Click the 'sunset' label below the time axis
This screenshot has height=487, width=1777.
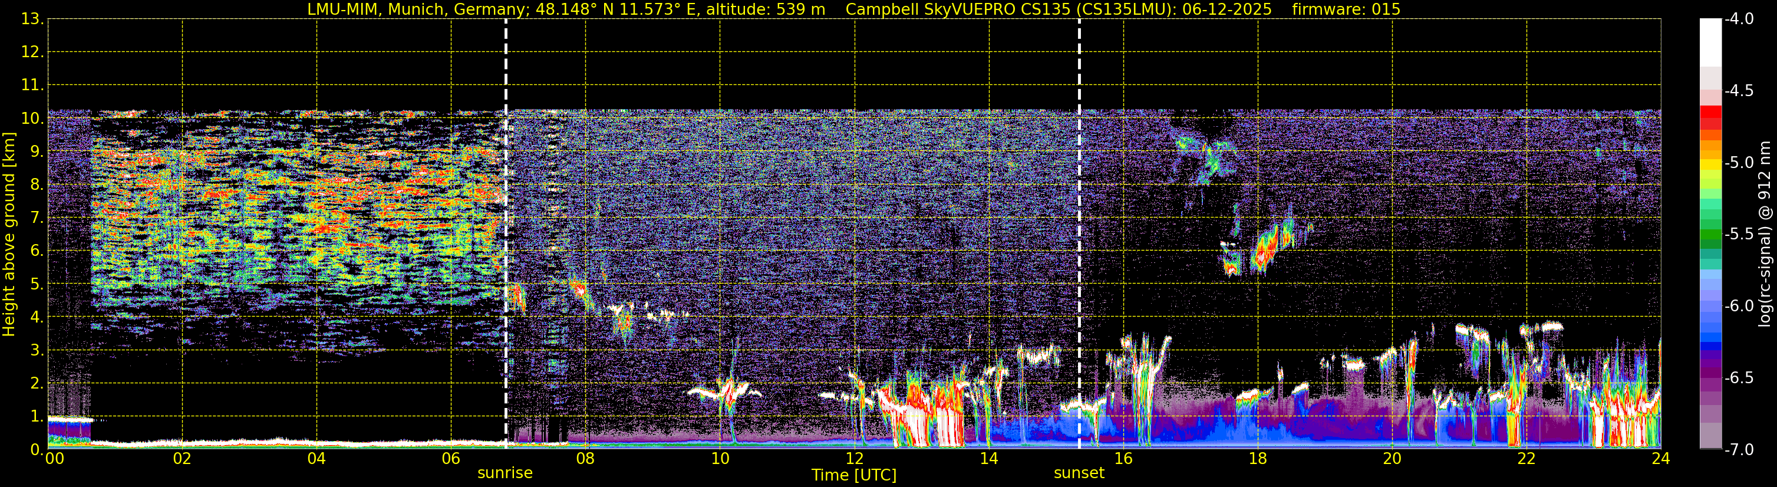coord(1079,473)
